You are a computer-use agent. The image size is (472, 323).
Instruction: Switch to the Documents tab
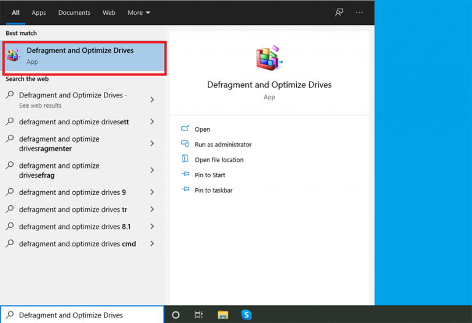pyautogui.click(x=74, y=12)
